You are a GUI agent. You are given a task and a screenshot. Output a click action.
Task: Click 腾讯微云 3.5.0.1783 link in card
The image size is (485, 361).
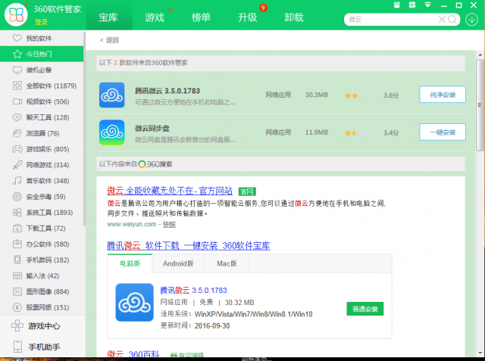194,291
